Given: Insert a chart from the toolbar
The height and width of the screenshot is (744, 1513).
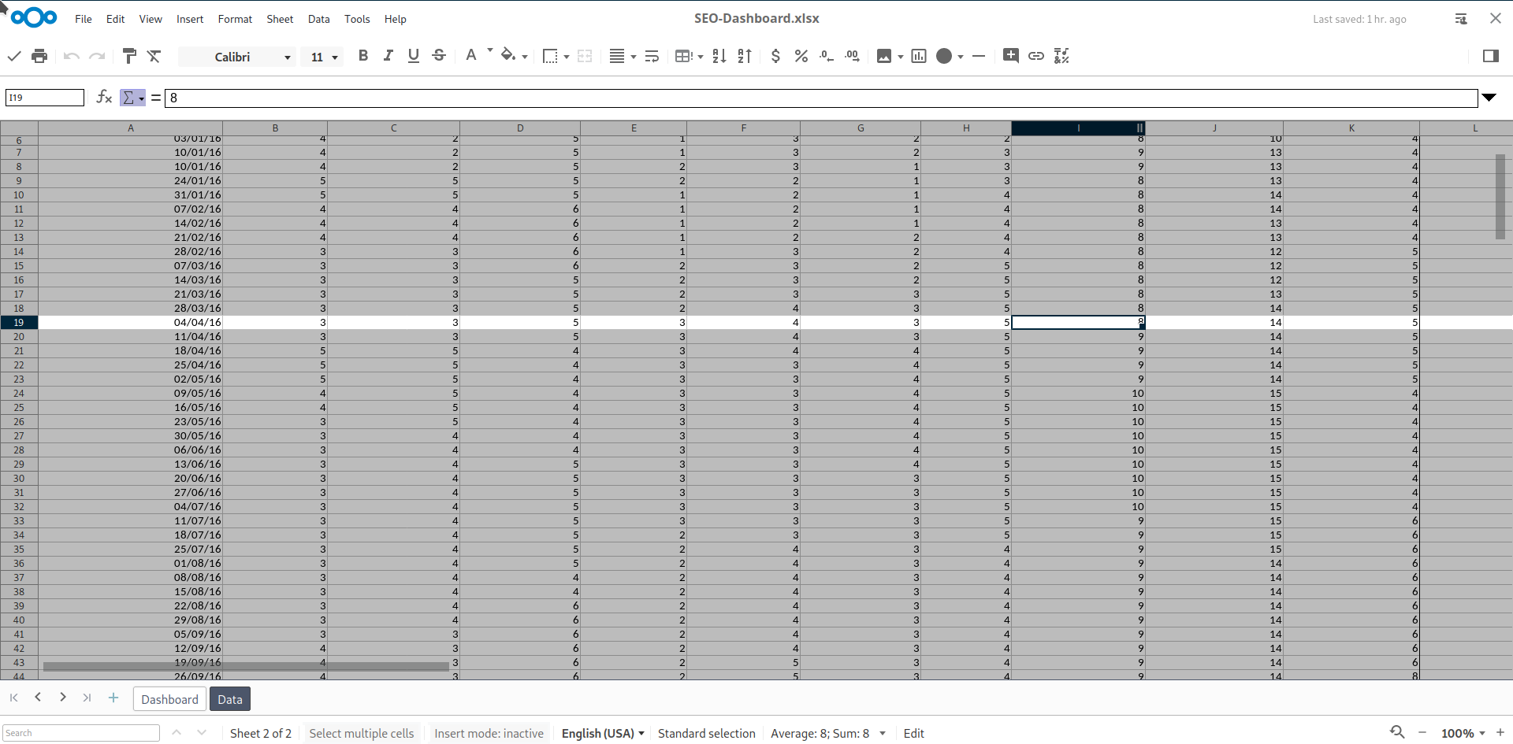Looking at the screenshot, I should pyautogui.click(x=919, y=56).
